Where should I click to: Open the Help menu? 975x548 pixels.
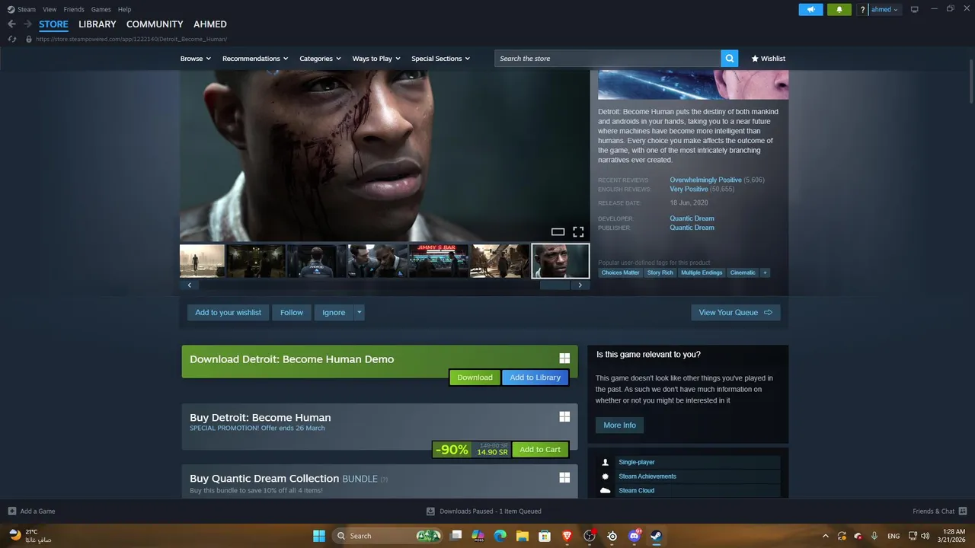(x=124, y=9)
